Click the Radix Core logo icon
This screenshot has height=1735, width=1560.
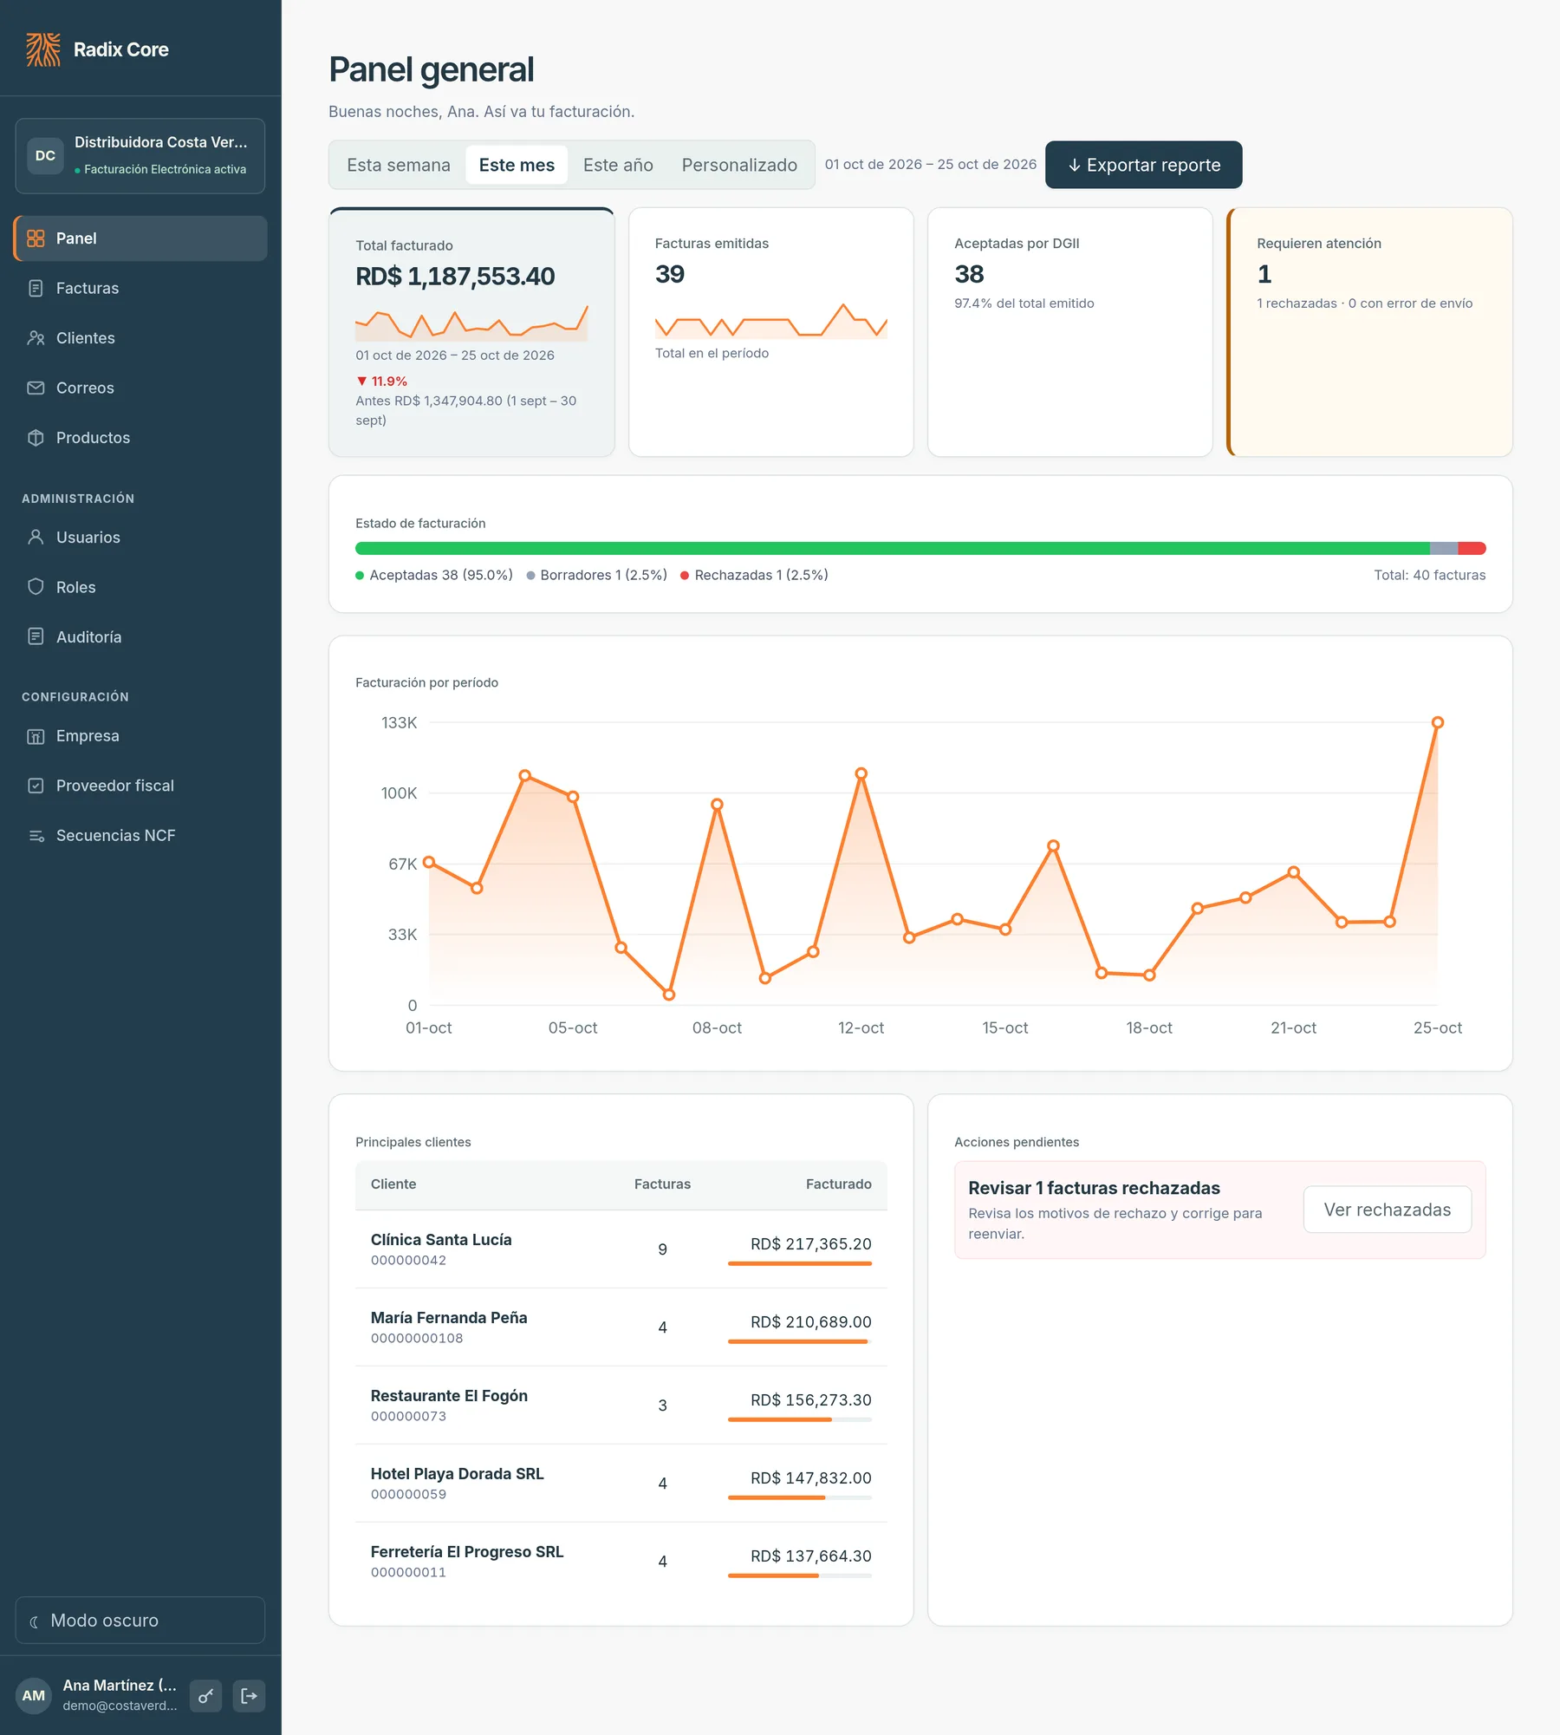(x=43, y=49)
